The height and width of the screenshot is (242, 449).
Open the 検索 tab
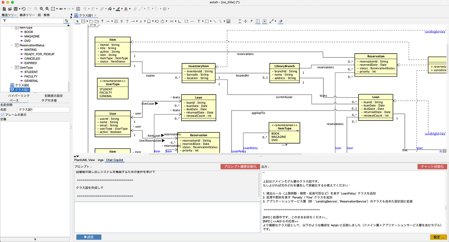46,15
